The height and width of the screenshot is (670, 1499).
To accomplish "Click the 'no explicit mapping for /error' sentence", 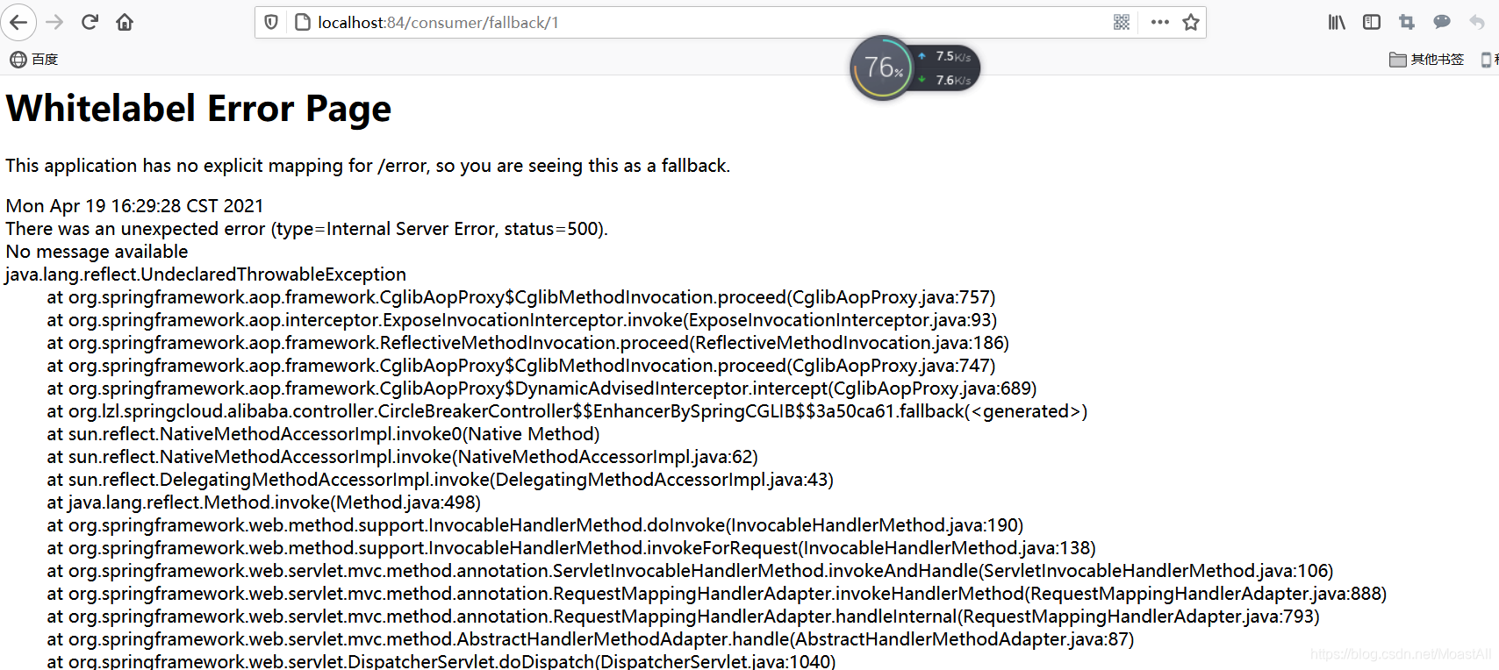I will (x=368, y=166).
